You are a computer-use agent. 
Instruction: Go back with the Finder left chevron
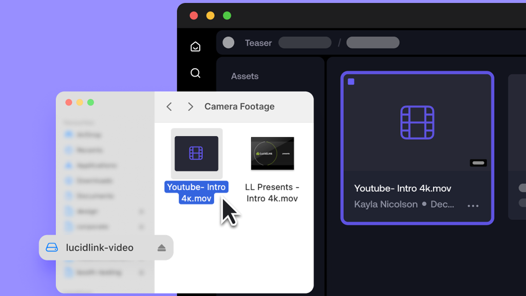(x=169, y=107)
